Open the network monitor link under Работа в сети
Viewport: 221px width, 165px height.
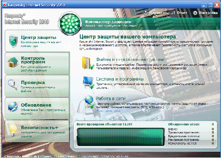(x=108, y=111)
